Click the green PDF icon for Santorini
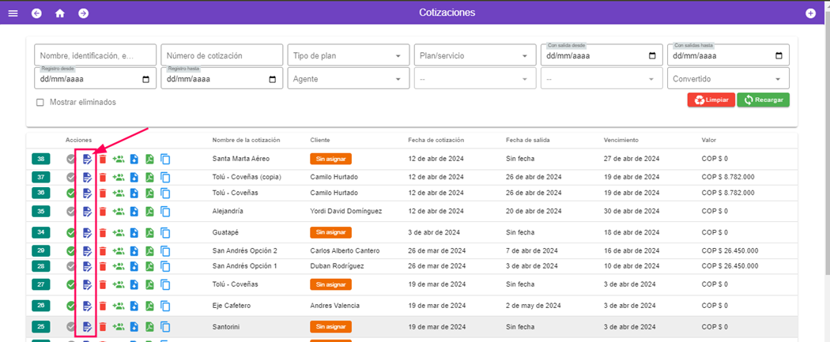Image resolution: width=830 pixels, height=342 pixels. click(x=149, y=326)
